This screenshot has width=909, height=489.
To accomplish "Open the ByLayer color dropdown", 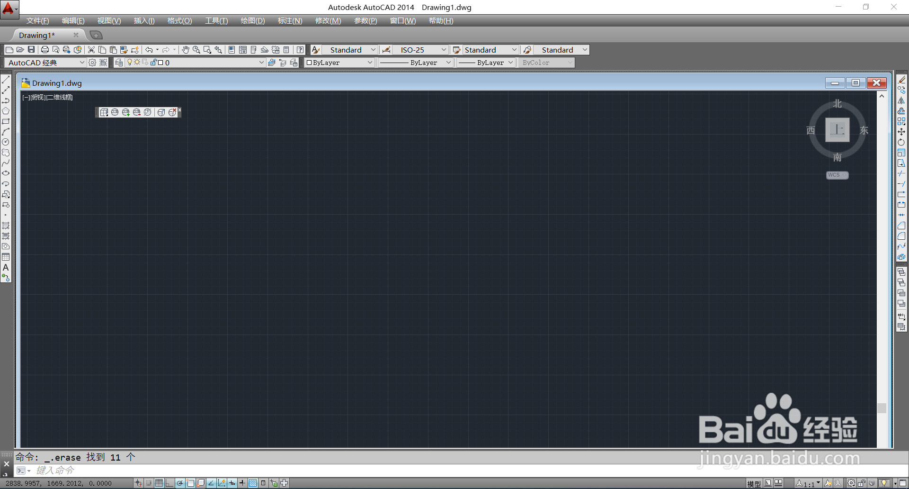I will tap(370, 63).
